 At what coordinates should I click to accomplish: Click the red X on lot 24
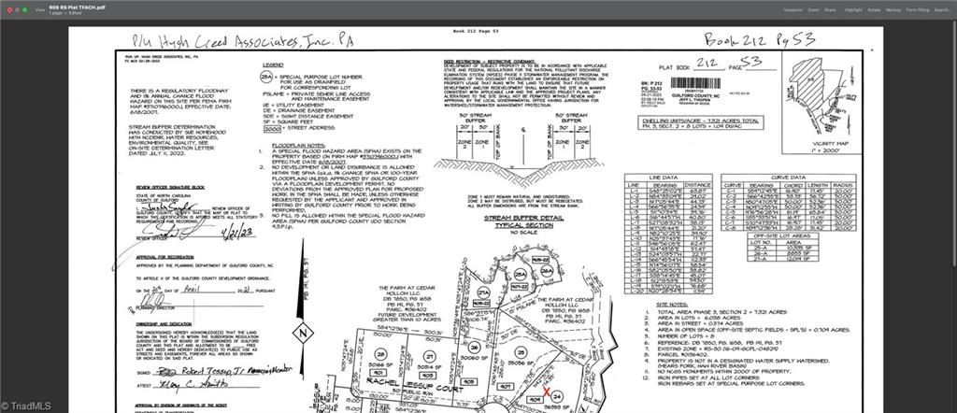547,391
